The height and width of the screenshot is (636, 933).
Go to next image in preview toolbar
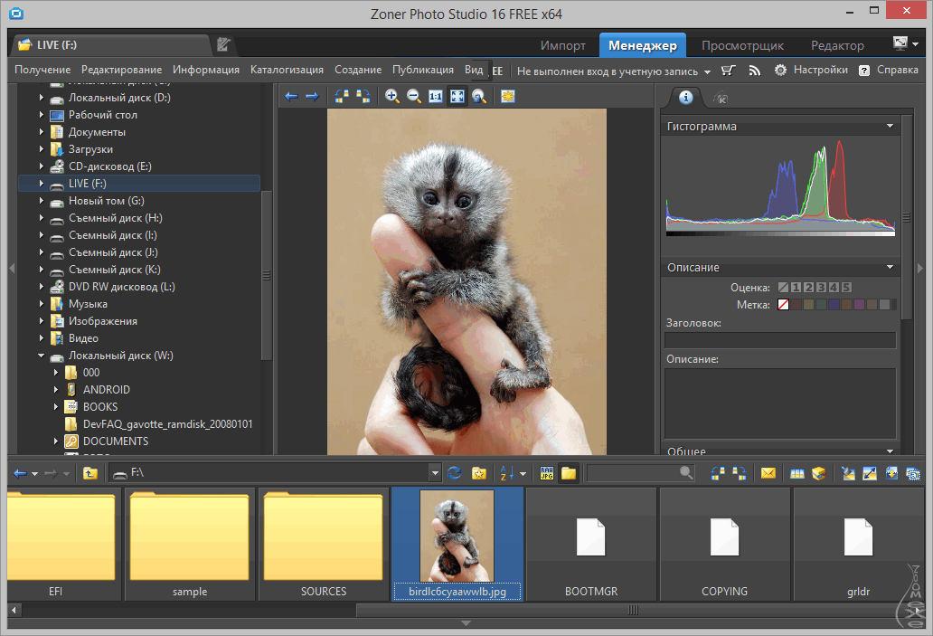(313, 97)
